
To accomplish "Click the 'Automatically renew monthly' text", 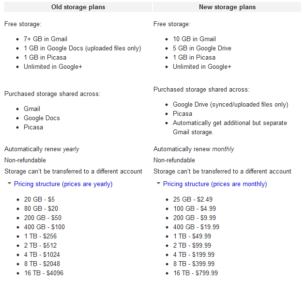I will coord(193,149).
